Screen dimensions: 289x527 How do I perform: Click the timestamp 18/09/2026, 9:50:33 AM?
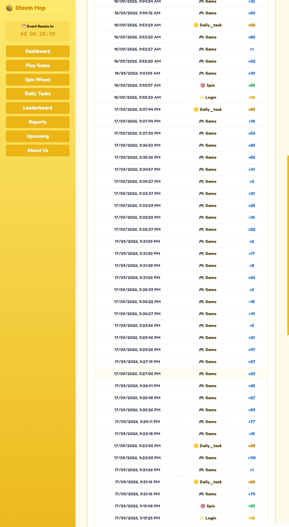(137, 97)
